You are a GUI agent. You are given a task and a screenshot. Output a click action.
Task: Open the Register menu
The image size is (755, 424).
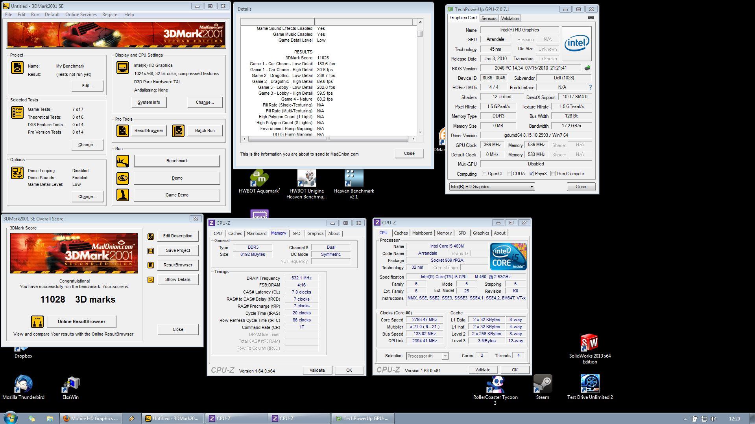pos(110,15)
